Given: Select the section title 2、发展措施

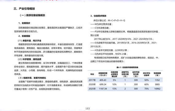Looking at the screenshot, I should point(24,36).
